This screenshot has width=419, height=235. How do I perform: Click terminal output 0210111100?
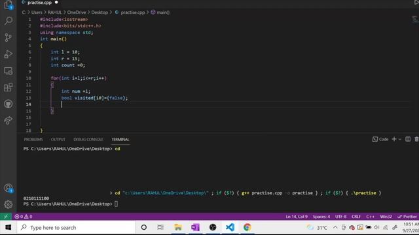(x=36, y=198)
